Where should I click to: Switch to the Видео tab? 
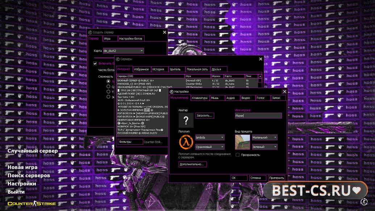[x=247, y=98]
